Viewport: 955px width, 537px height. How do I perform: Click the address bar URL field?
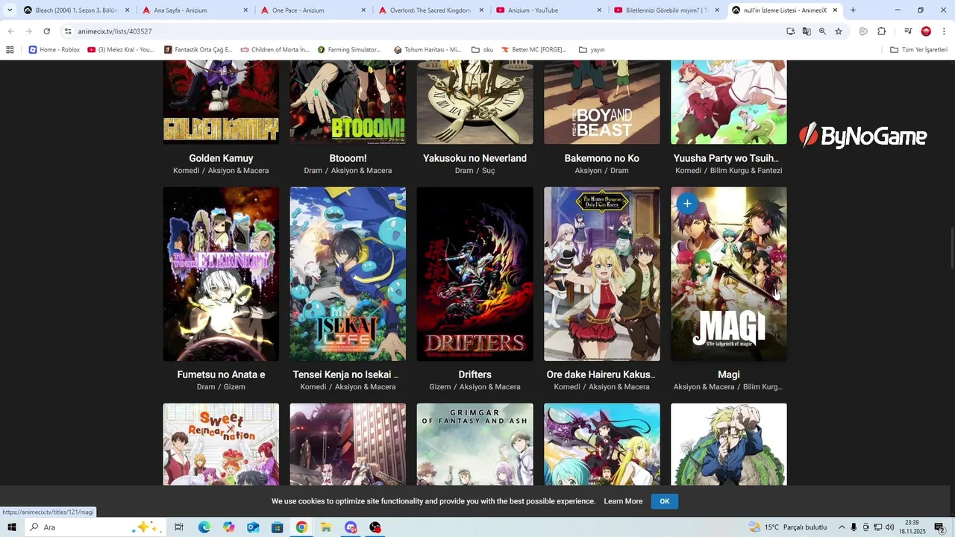pyautogui.click(x=425, y=31)
